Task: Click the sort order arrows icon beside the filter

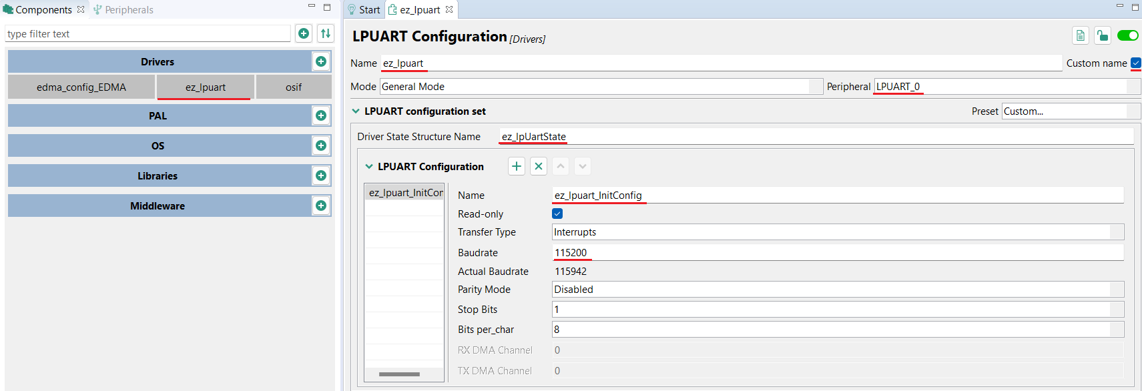Action: pyautogui.click(x=326, y=33)
